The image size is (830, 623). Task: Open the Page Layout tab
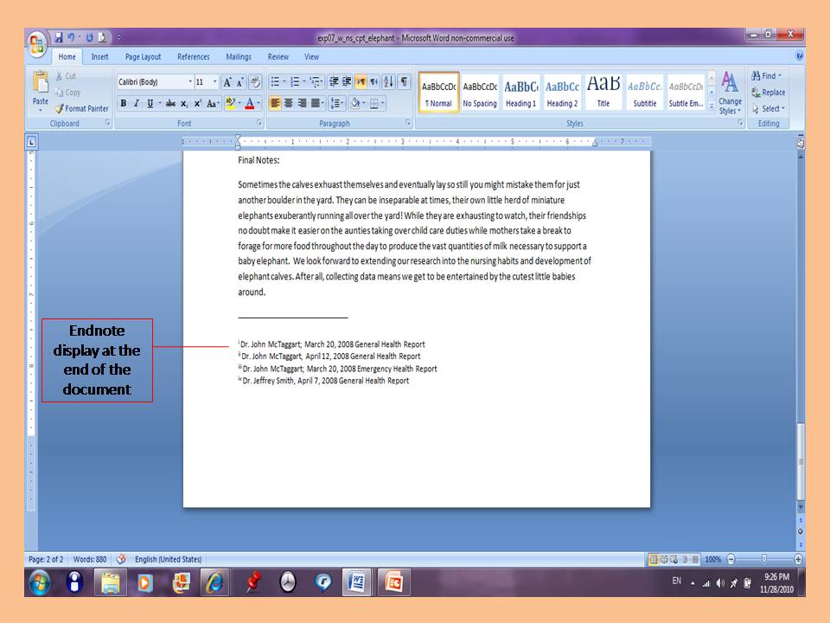[x=143, y=57]
